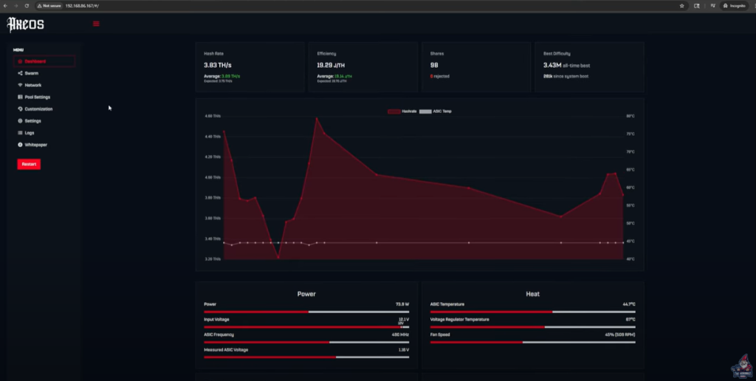Select Dashboard in the sidebar menu
The width and height of the screenshot is (756, 381).
pos(35,61)
